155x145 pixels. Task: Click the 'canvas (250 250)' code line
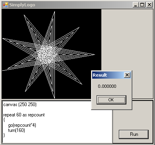coord(20,104)
